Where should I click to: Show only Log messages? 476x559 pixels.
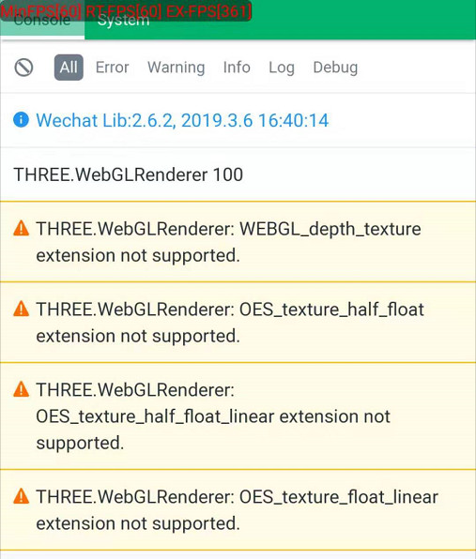(x=282, y=68)
